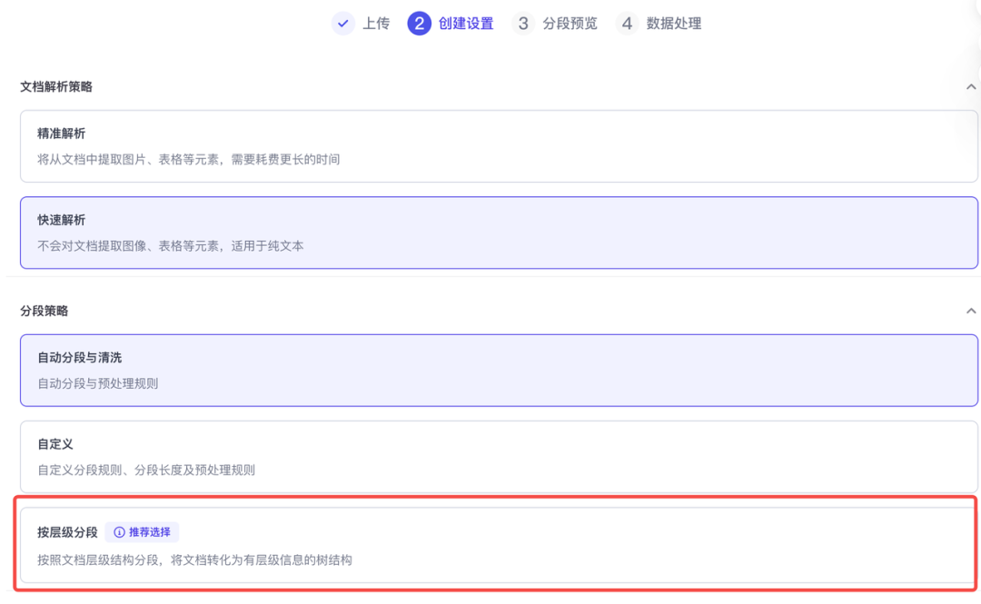Click the 分段策略 section heading

point(44,311)
